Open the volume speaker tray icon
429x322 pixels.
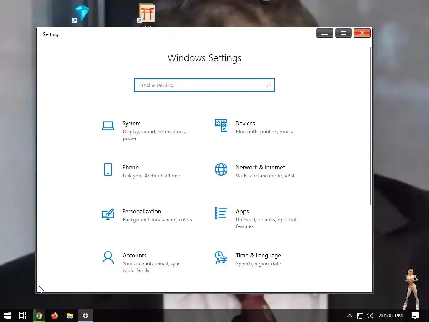[x=370, y=316]
